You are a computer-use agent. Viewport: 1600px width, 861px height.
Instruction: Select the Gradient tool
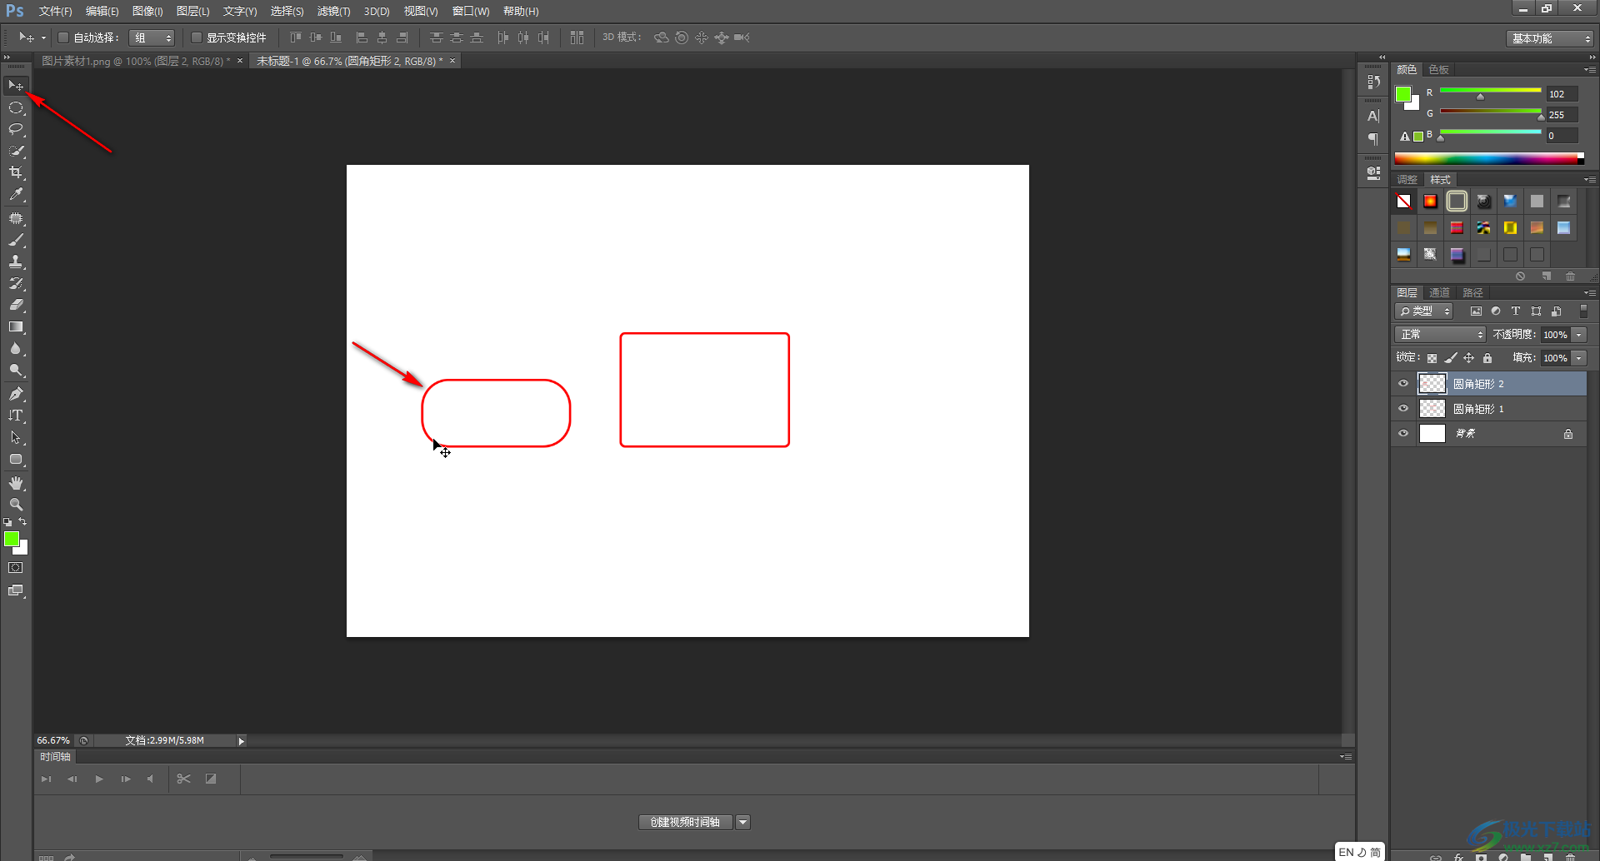16,326
